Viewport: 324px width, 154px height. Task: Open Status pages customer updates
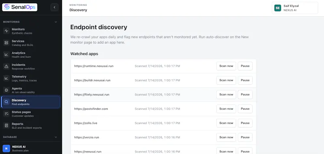click(31, 114)
